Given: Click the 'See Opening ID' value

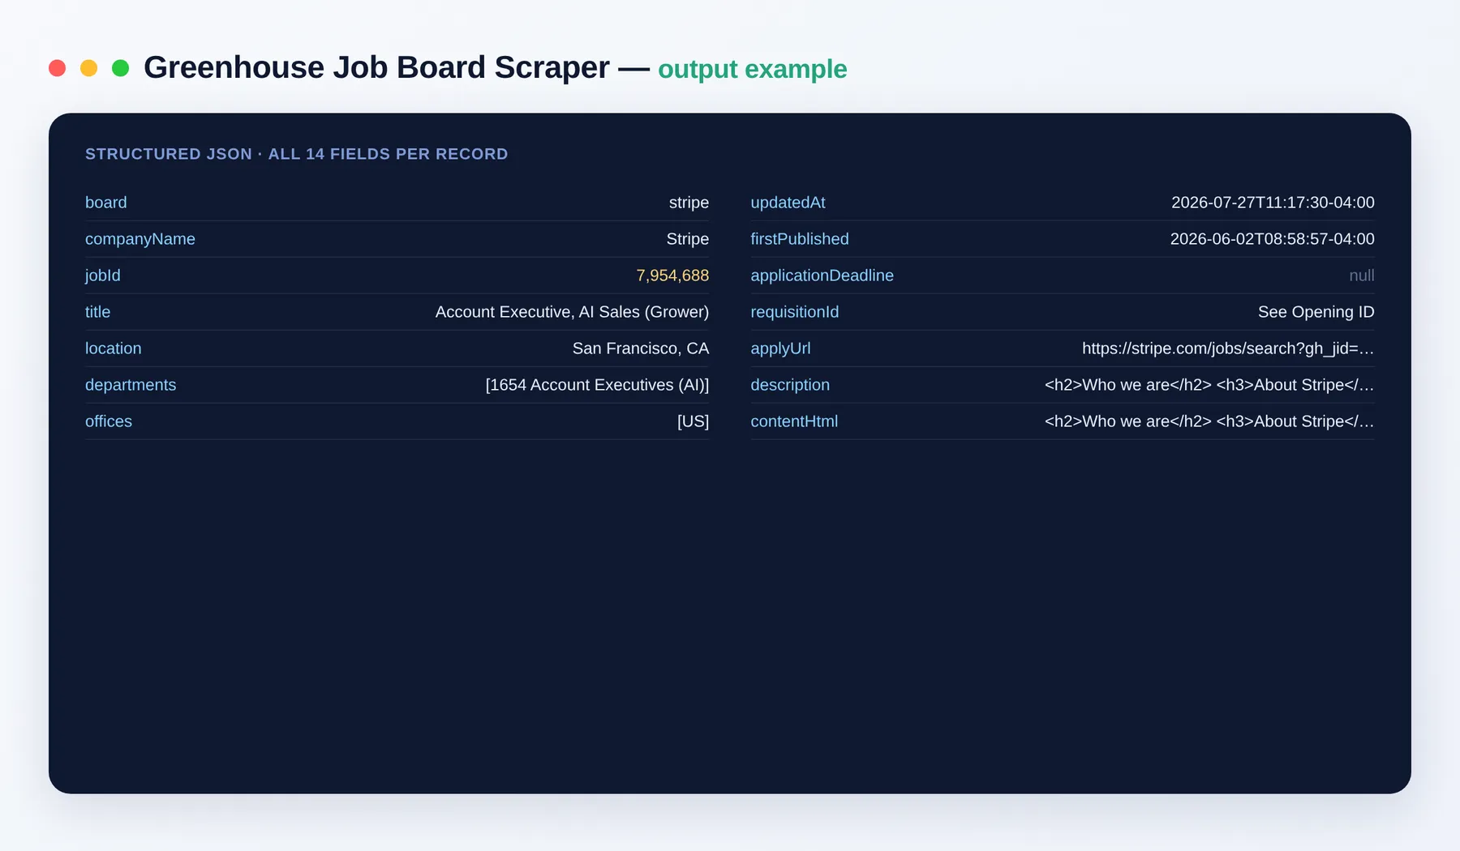Looking at the screenshot, I should pyautogui.click(x=1316, y=312).
